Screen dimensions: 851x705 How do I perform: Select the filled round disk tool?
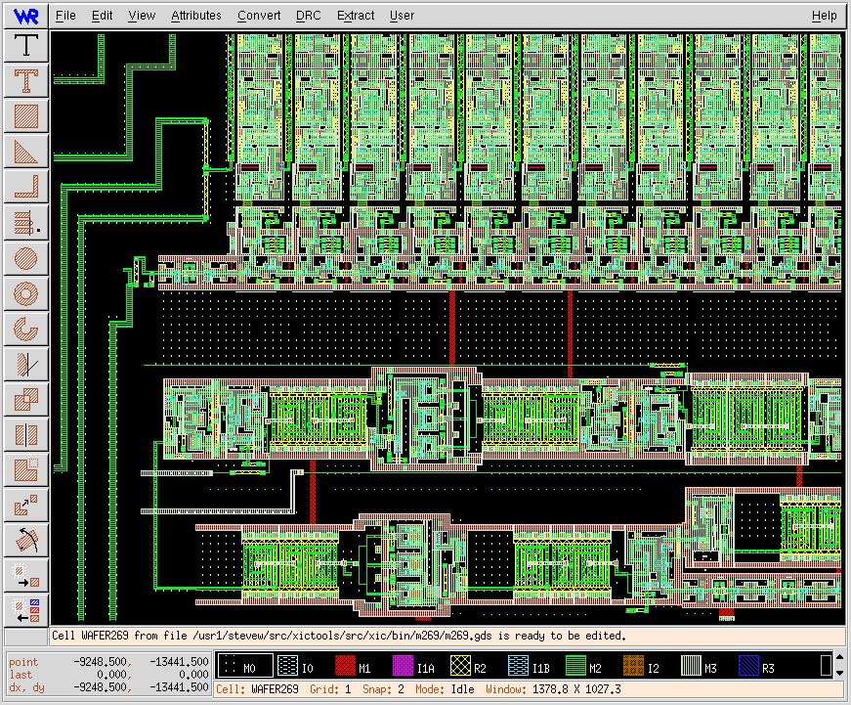(26, 258)
